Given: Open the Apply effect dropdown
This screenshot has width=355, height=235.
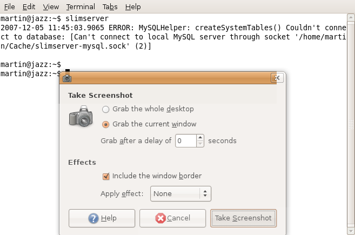Looking at the screenshot, I should [180, 193].
